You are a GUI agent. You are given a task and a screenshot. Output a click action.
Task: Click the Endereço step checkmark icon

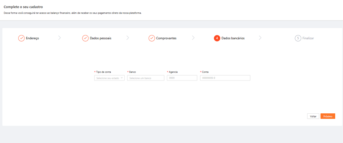(21, 38)
